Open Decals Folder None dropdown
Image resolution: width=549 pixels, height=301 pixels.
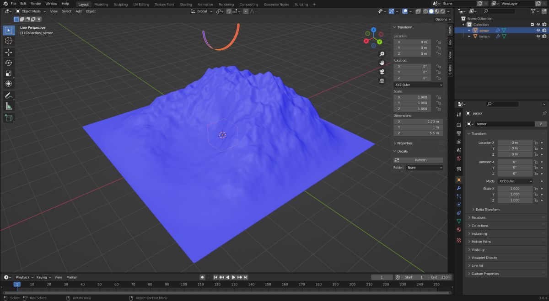(x=425, y=168)
